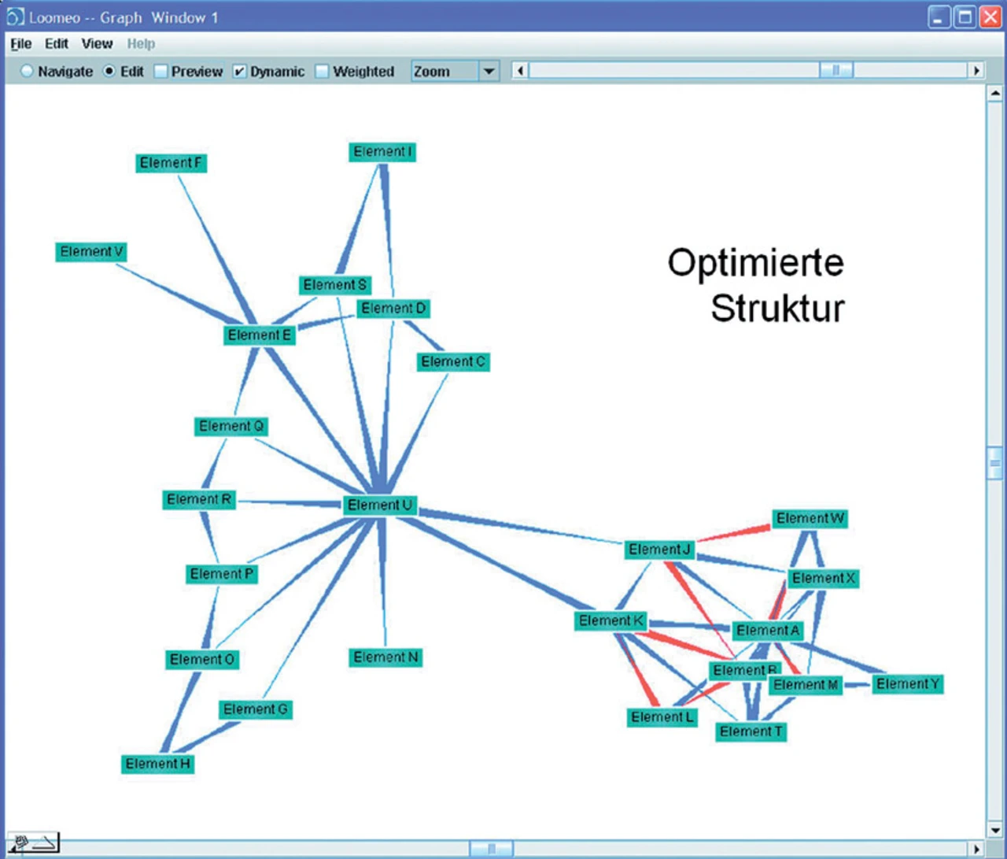1007x859 pixels.
Task: Select the Element J node
Action: point(659,549)
